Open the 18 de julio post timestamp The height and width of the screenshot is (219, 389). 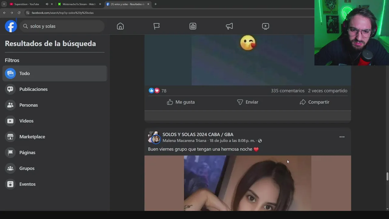[x=232, y=141]
